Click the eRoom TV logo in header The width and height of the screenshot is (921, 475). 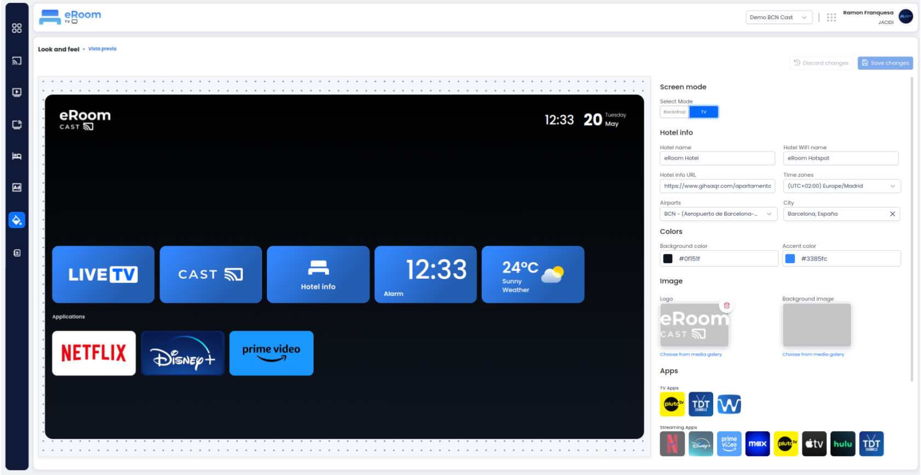point(70,17)
